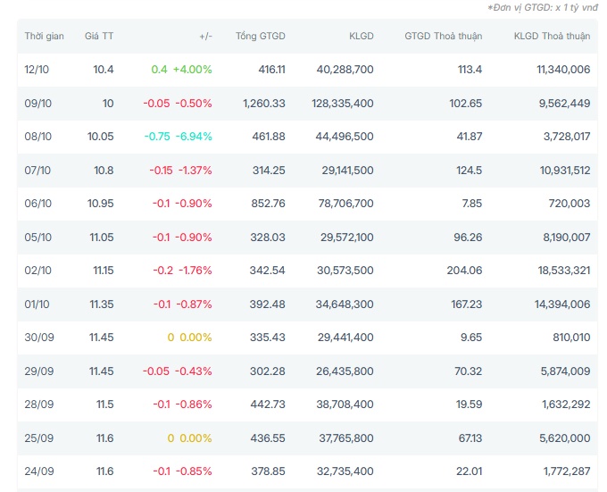Screen dimensions: 607x492
Task: Click total value 342.54
Action: point(268,271)
